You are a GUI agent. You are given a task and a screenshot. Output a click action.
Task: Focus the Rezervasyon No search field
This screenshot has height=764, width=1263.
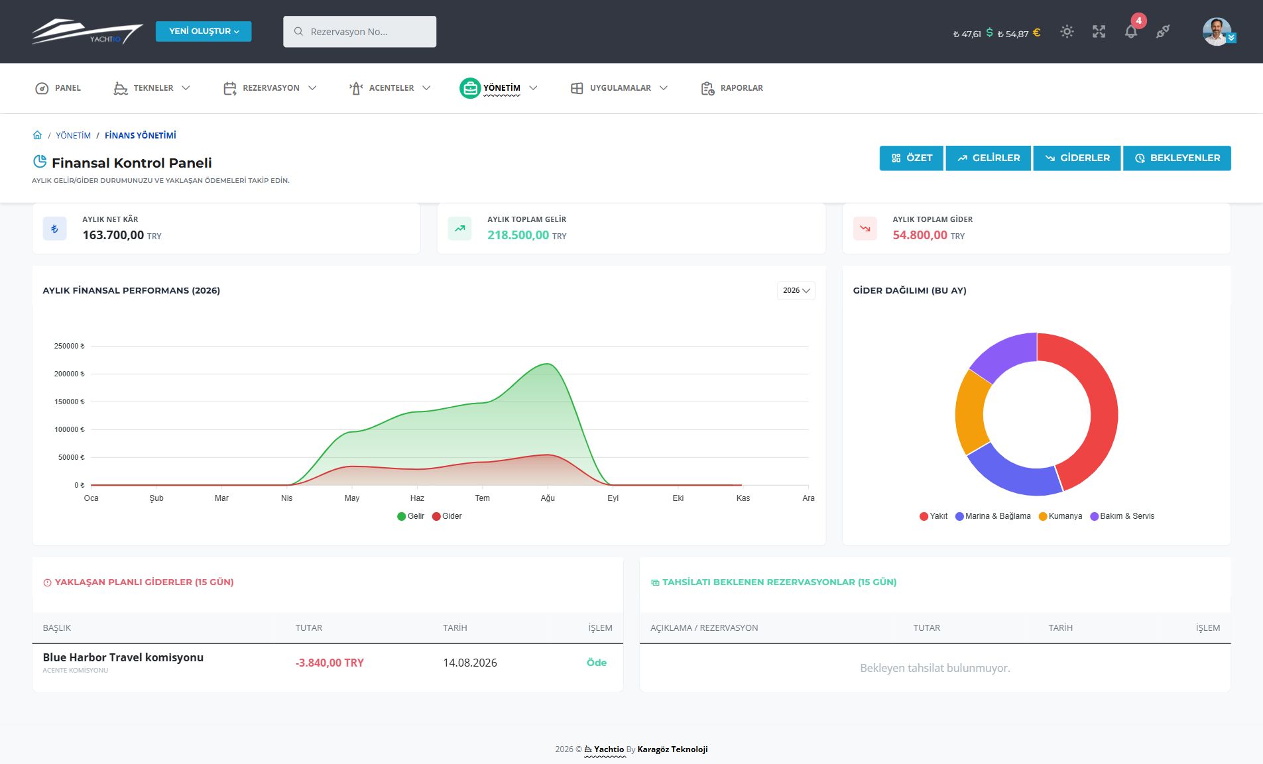[359, 32]
